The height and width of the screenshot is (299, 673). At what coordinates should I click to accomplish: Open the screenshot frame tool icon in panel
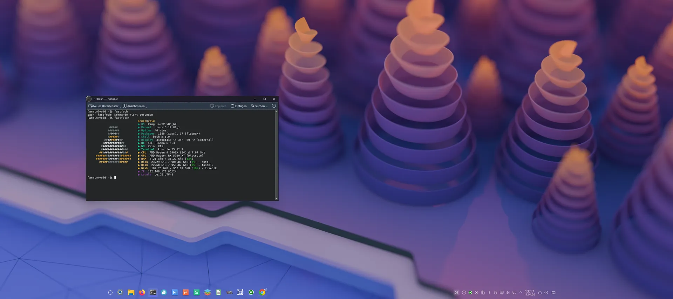tap(240, 292)
